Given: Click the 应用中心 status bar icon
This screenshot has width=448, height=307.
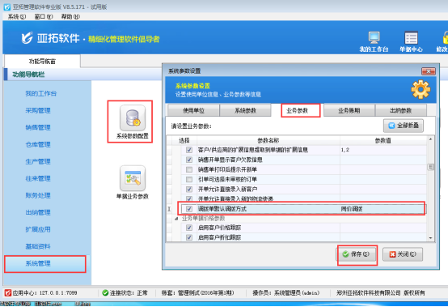Looking at the screenshot, I should tap(8, 292).
